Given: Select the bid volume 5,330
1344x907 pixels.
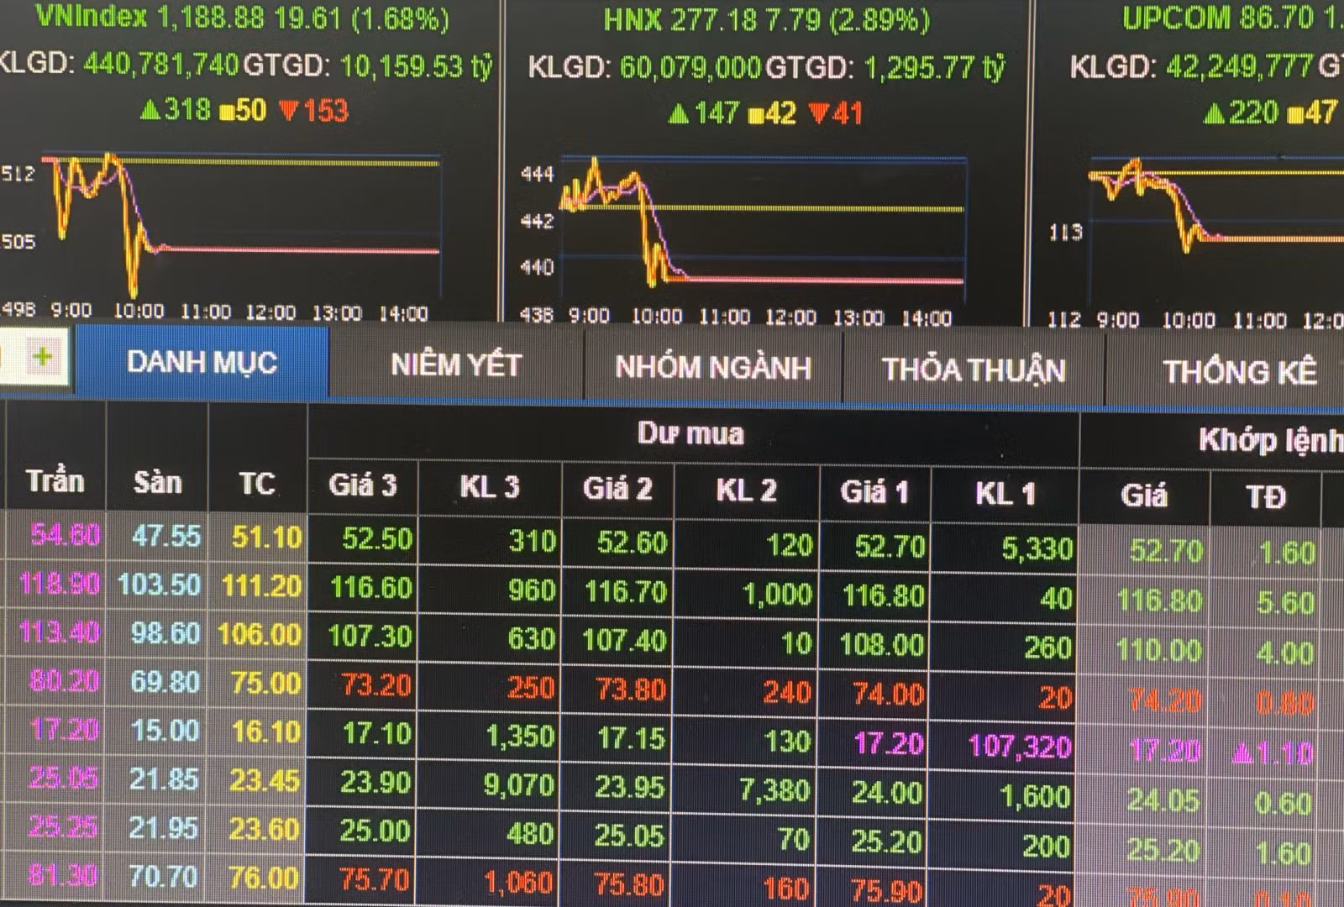Looking at the screenshot, I should 1037,548.
